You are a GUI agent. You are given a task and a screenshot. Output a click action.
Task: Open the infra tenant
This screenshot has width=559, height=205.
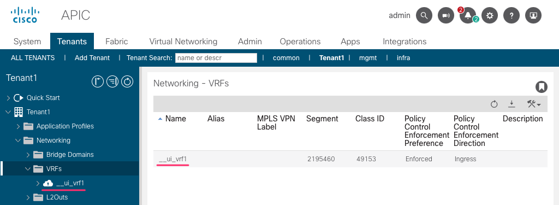pos(403,58)
